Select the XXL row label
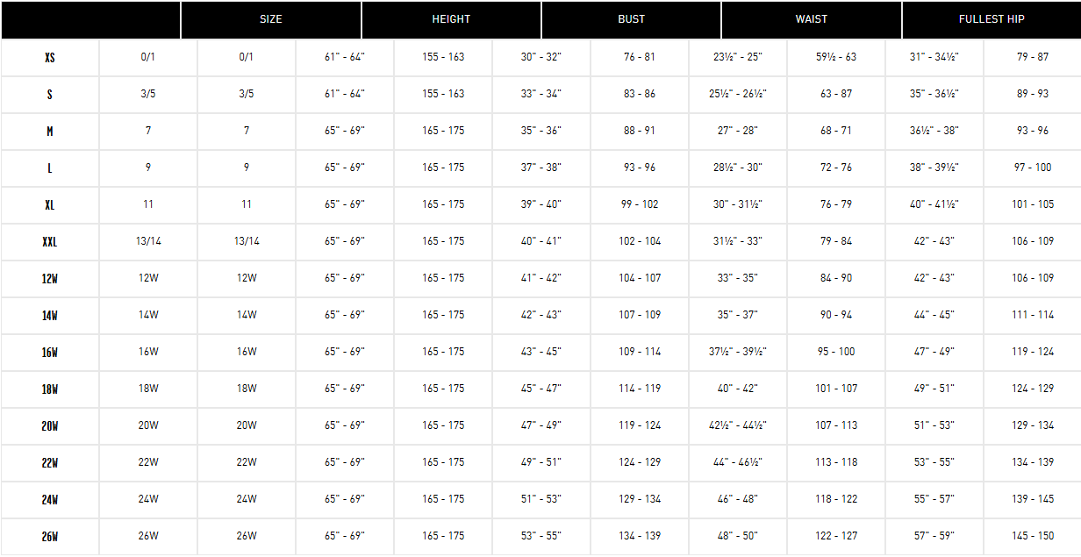1081x557 pixels. pos(50,241)
